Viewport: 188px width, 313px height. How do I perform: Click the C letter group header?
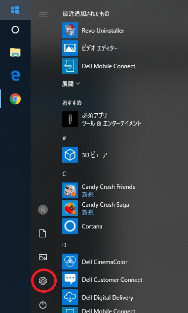click(64, 174)
